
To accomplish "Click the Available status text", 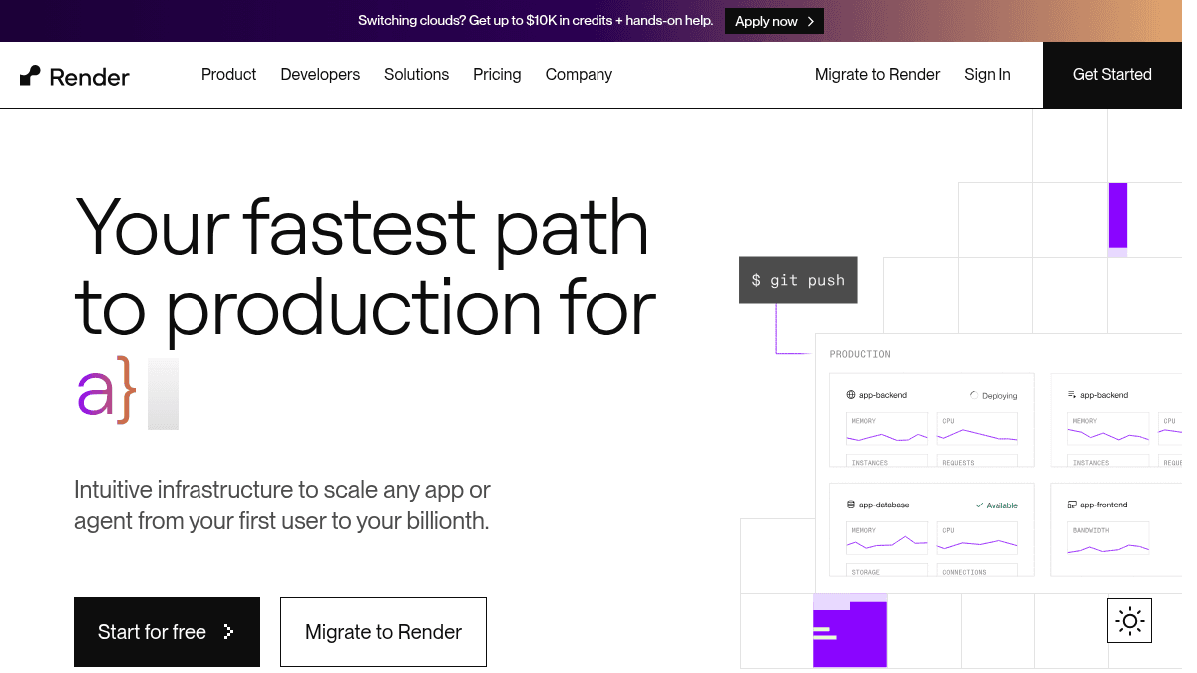I will 1002,505.
